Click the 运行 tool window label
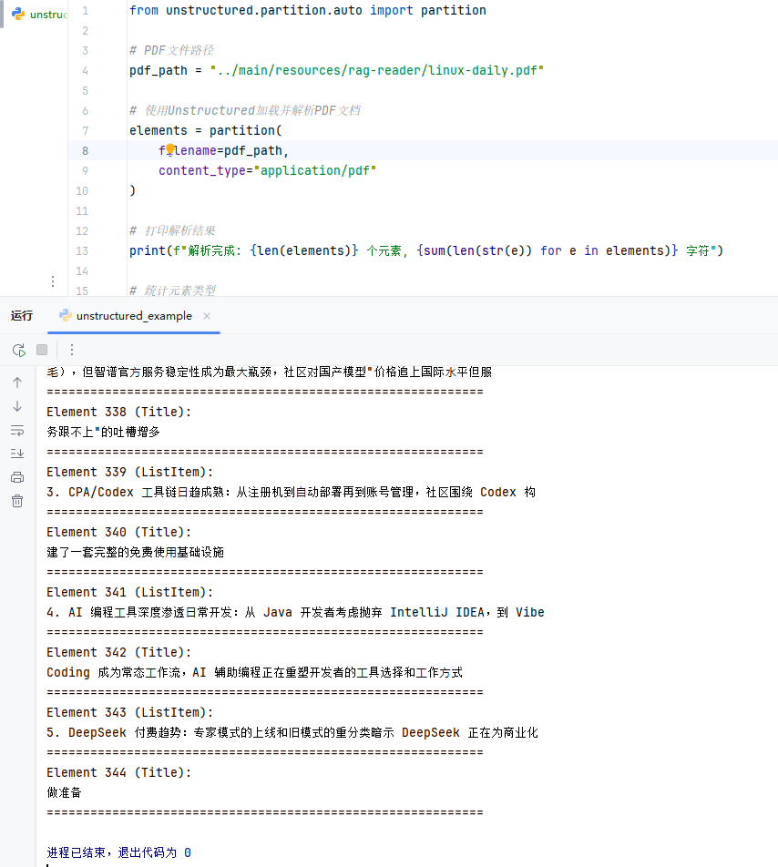 pos(22,315)
